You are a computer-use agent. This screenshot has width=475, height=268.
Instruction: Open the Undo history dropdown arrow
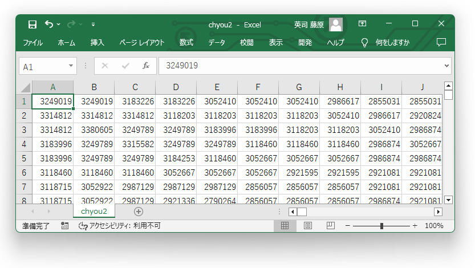[59, 24]
